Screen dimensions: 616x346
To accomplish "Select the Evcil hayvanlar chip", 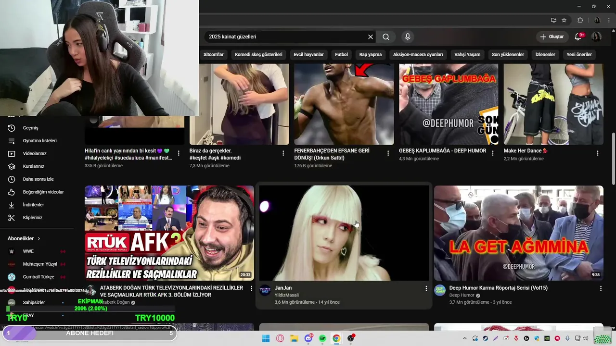I will click(308, 54).
